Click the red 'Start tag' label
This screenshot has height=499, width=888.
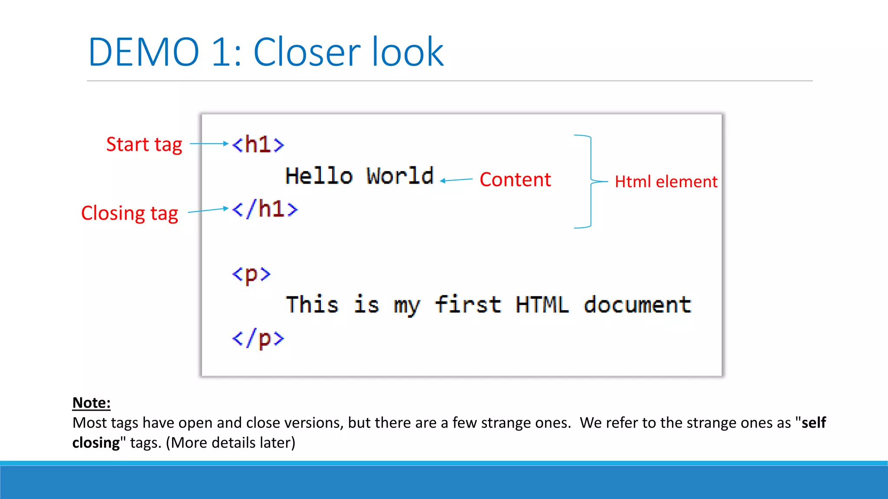[144, 144]
